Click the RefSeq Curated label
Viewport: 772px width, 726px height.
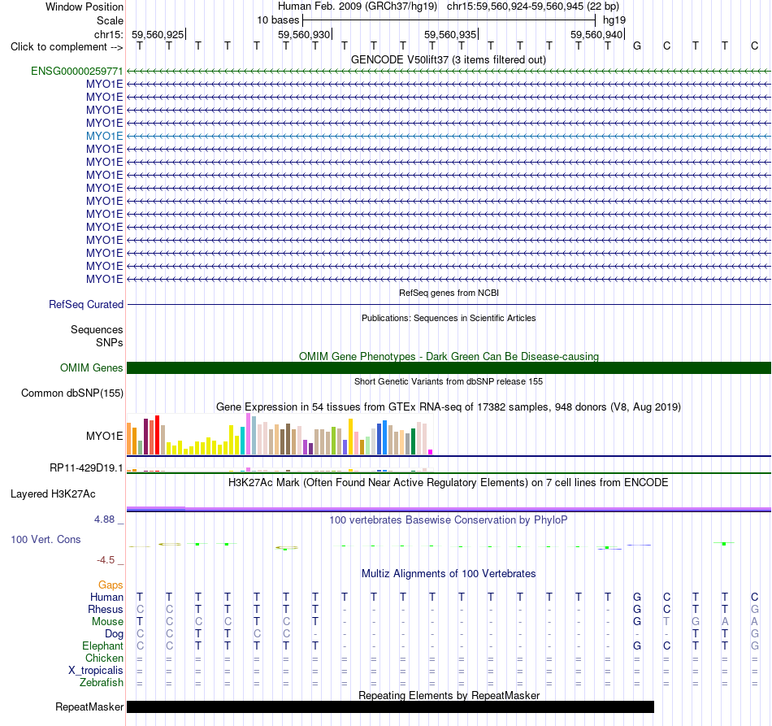coord(85,304)
